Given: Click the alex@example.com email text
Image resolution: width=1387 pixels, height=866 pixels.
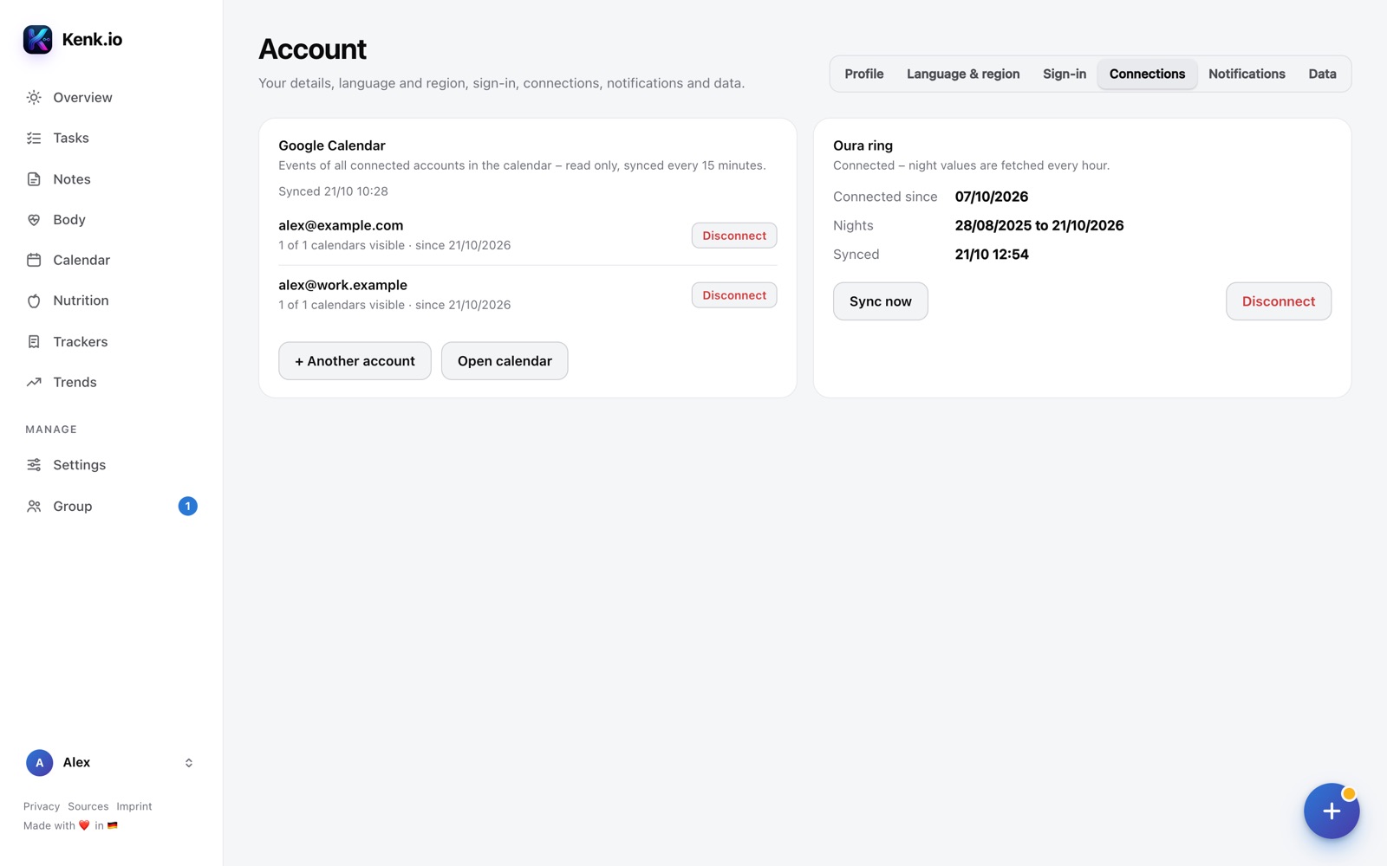Looking at the screenshot, I should point(341,225).
